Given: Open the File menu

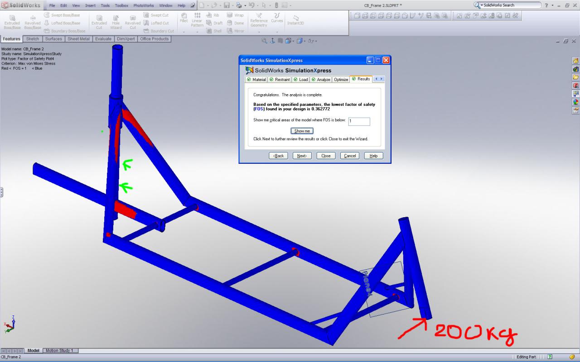Looking at the screenshot, I should 52,5.
